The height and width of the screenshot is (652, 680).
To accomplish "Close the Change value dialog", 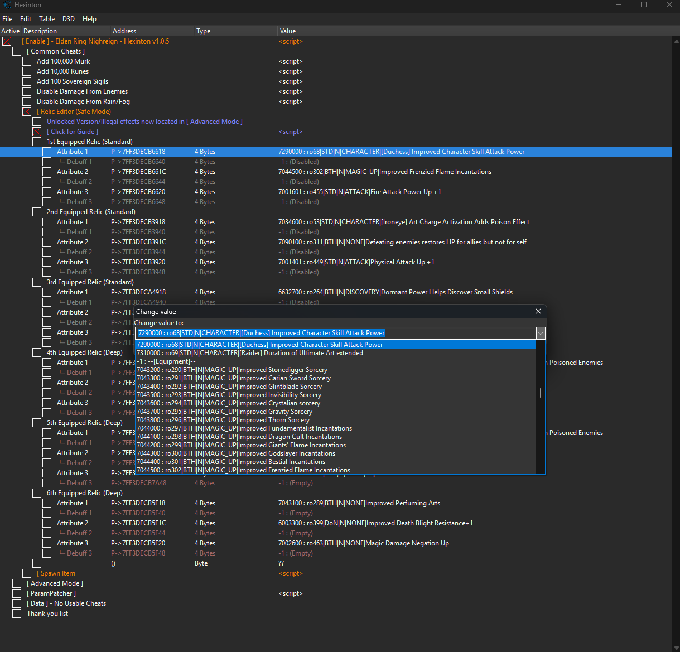I will tap(538, 311).
